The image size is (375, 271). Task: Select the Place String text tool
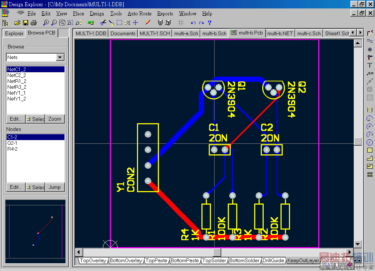[369, 66]
